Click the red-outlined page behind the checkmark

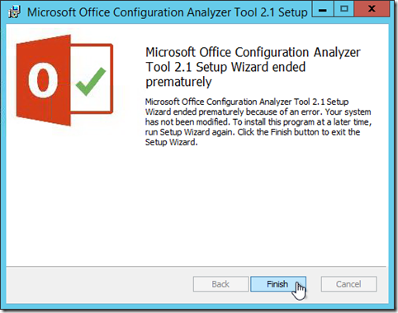point(92,78)
